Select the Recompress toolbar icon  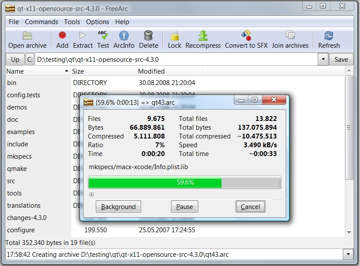coord(203,36)
